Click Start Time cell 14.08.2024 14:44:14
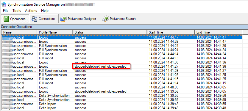Image resolution: width=248 pixels, height=111 pixels. (x=164, y=54)
